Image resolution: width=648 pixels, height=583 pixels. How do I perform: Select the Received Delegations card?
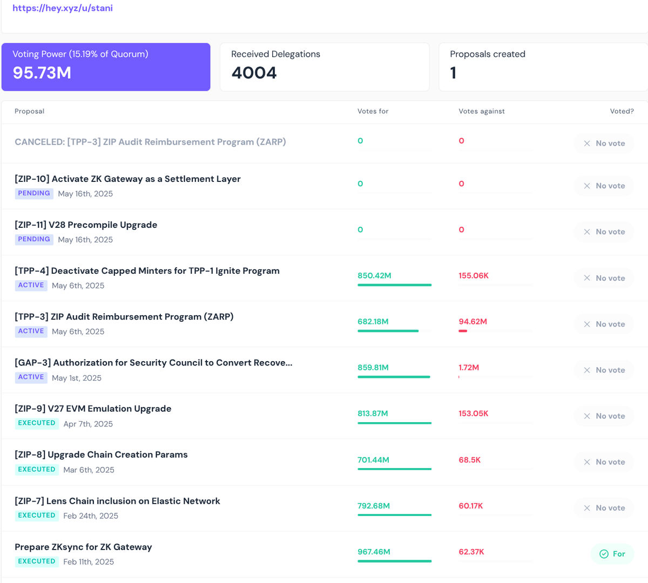[325, 67]
